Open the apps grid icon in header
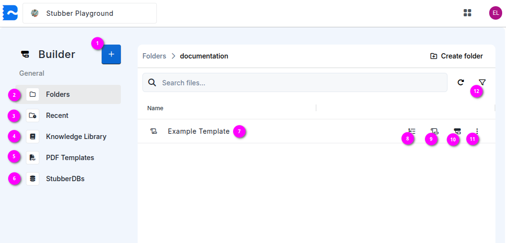The height and width of the screenshot is (243, 506). click(468, 13)
